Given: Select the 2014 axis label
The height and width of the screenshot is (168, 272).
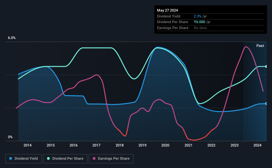Looking at the screenshot, I should point(27,145).
